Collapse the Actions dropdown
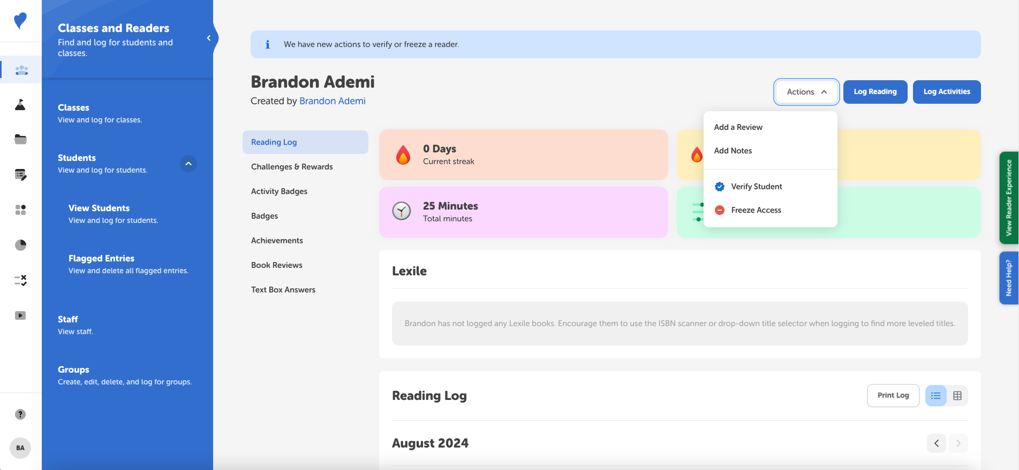Screen dimensions: 1019x470 (x=806, y=92)
